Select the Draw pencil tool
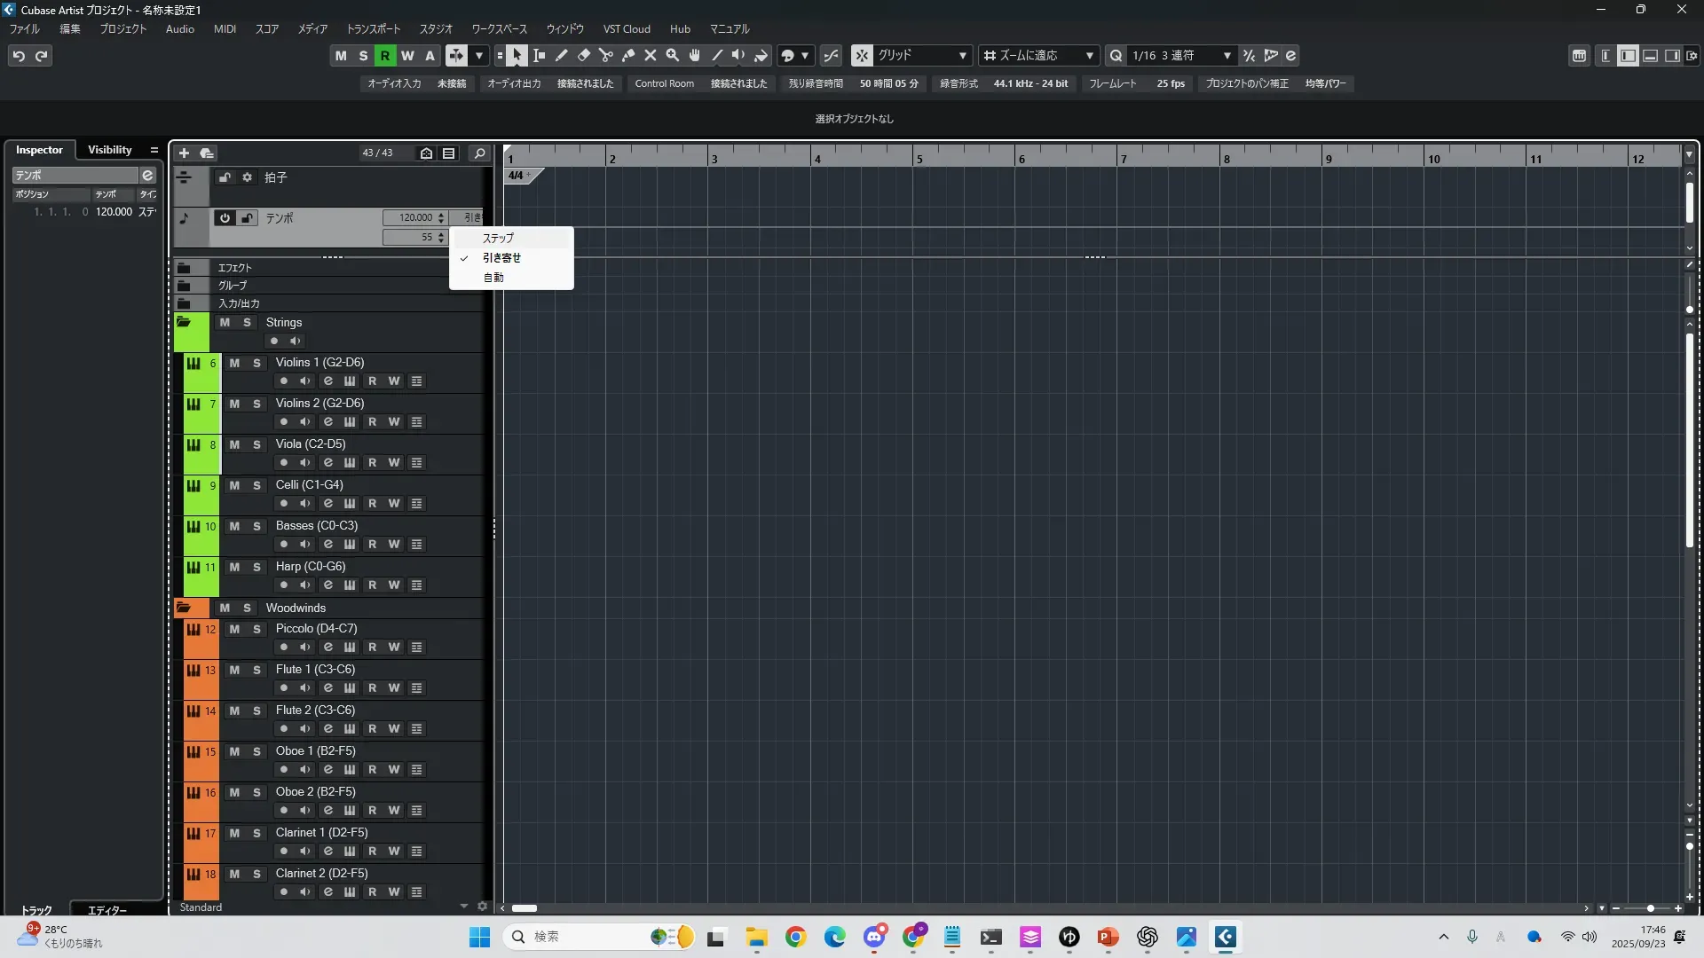The height and width of the screenshot is (958, 1704). pos(562,56)
